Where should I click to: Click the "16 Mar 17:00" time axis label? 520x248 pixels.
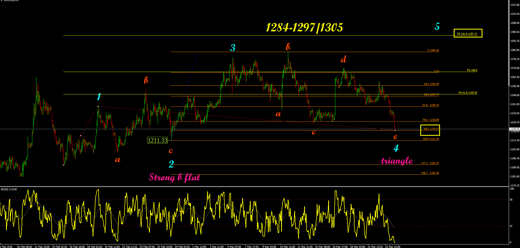pyautogui.click(x=340, y=247)
